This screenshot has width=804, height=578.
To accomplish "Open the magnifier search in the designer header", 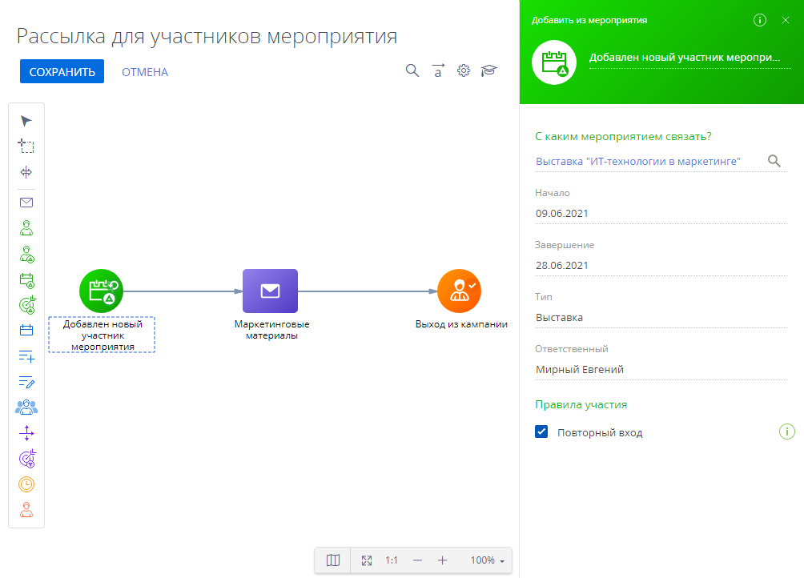I will 412,70.
